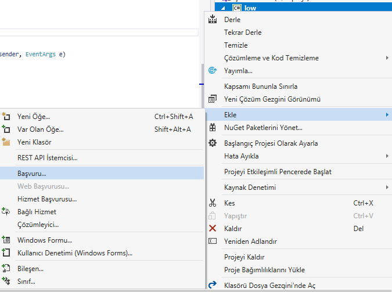Image resolution: width=392 pixels, height=292 pixels.
Task: Click the NuGet package gift icon
Action: pos(213,128)
